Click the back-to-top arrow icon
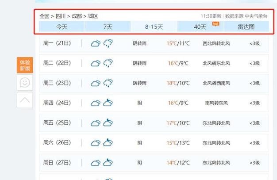Viewport: 277px width, 180px height. [x=25, y=100]
